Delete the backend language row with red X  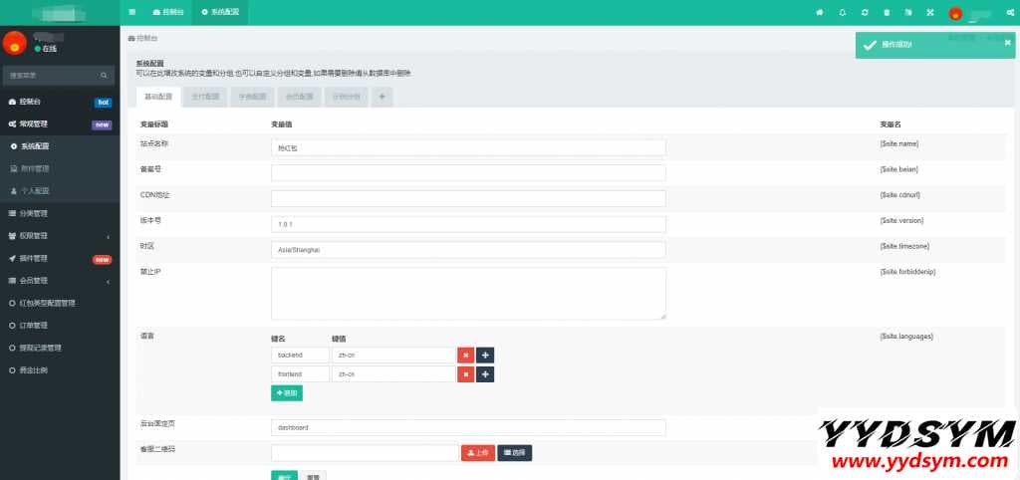(465, 356)
